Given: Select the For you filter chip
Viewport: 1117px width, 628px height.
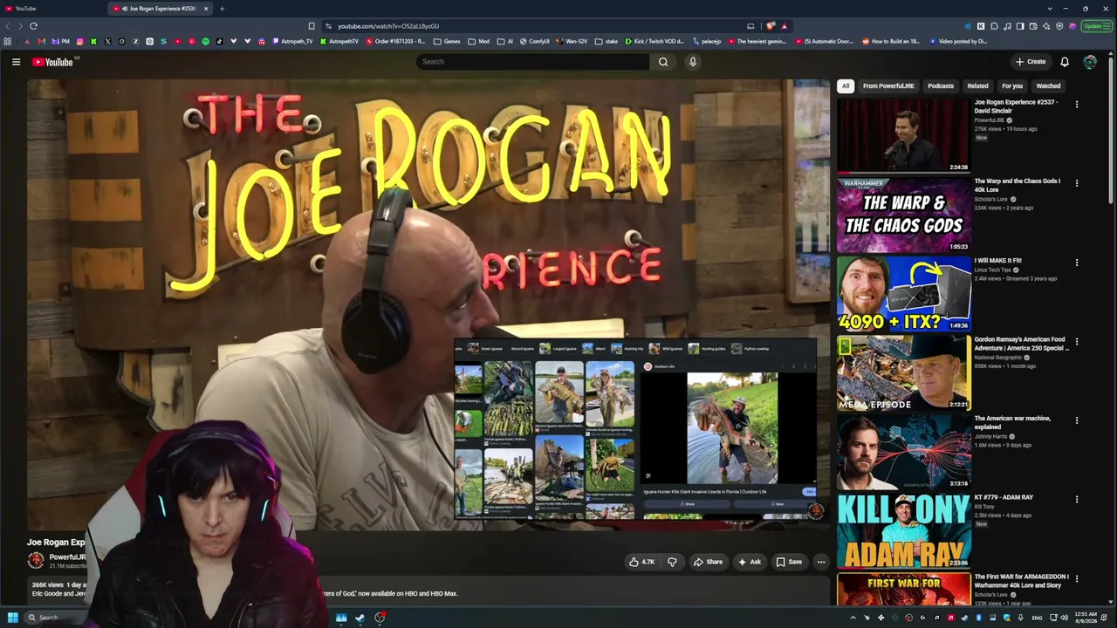Looking at the screenshot, I should tap(1012, 86).
